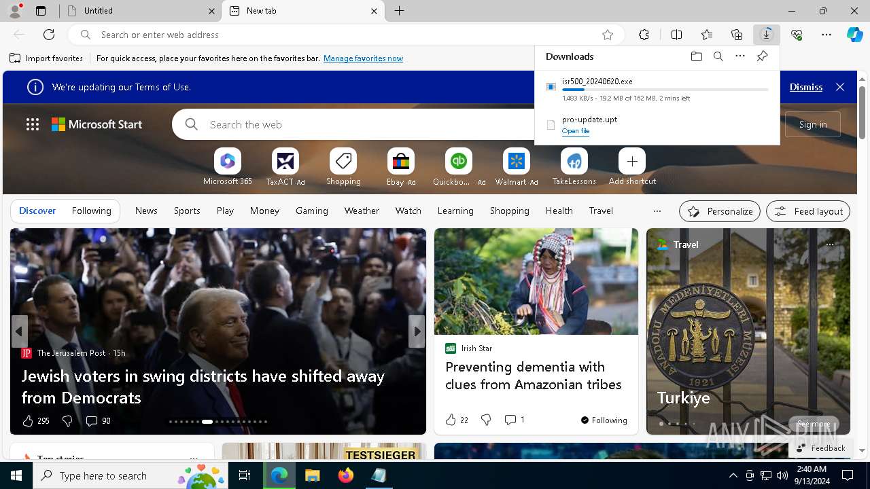Click Import favorites button
The height and width of the screenshot is (489, 870).
coord(46,58)
